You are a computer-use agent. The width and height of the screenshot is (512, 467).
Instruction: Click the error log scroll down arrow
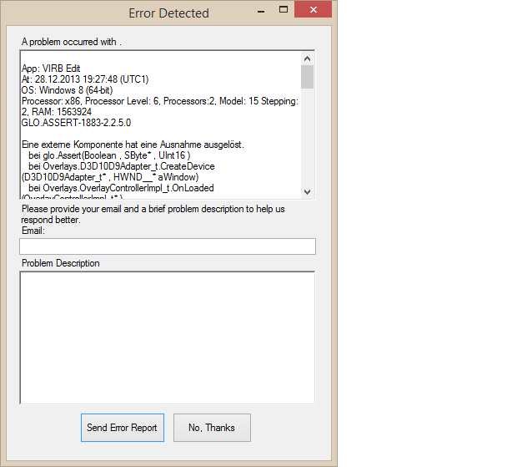point(307,191)
